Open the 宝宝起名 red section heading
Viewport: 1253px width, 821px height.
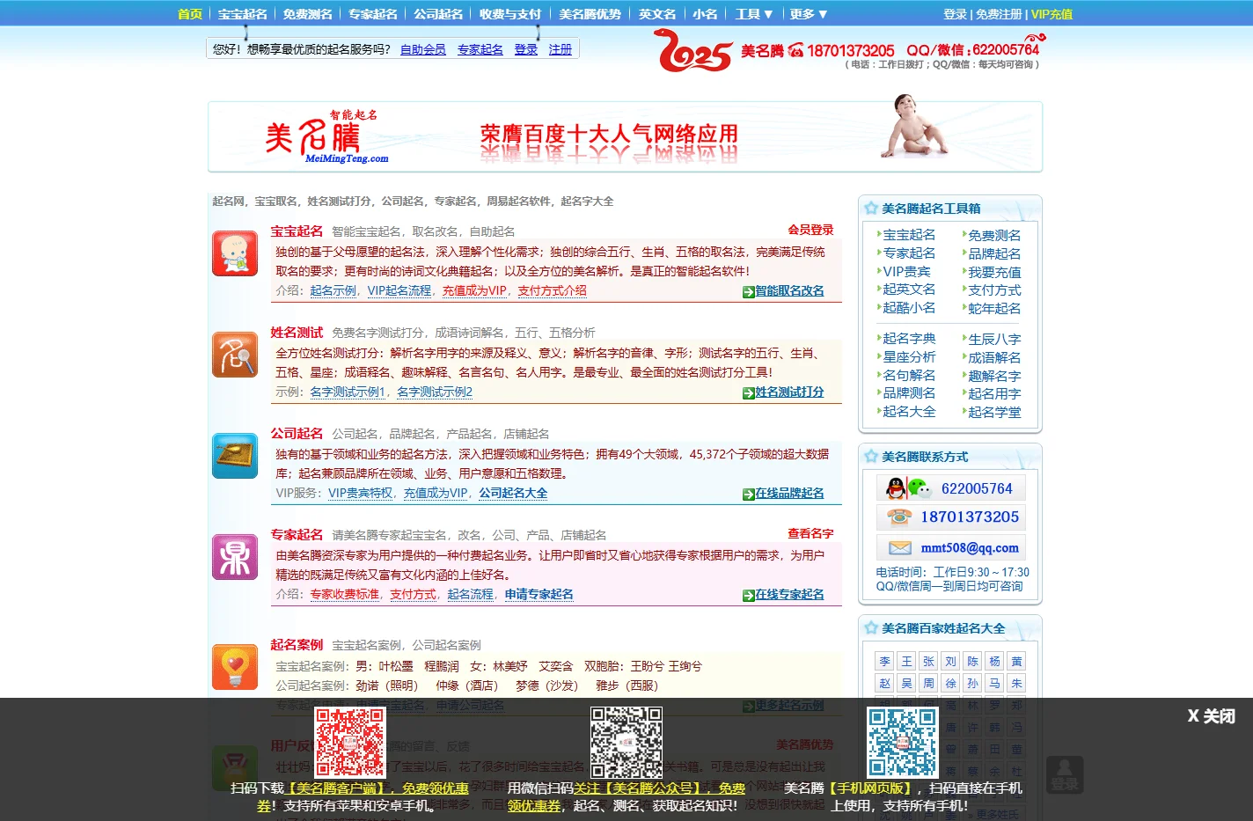tap(297, 231)
